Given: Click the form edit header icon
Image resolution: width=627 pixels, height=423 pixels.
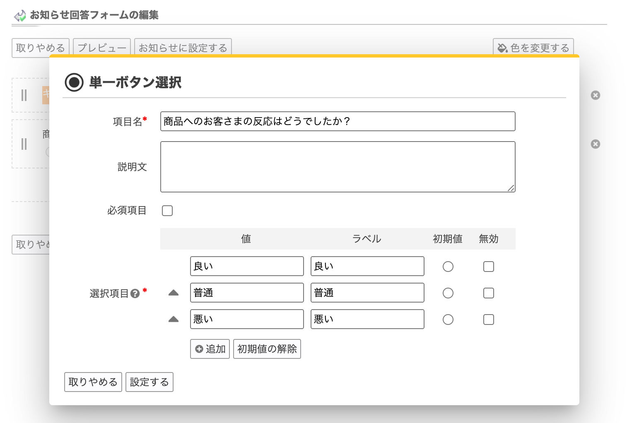Looking at the screenshot, I should (20, 16).
